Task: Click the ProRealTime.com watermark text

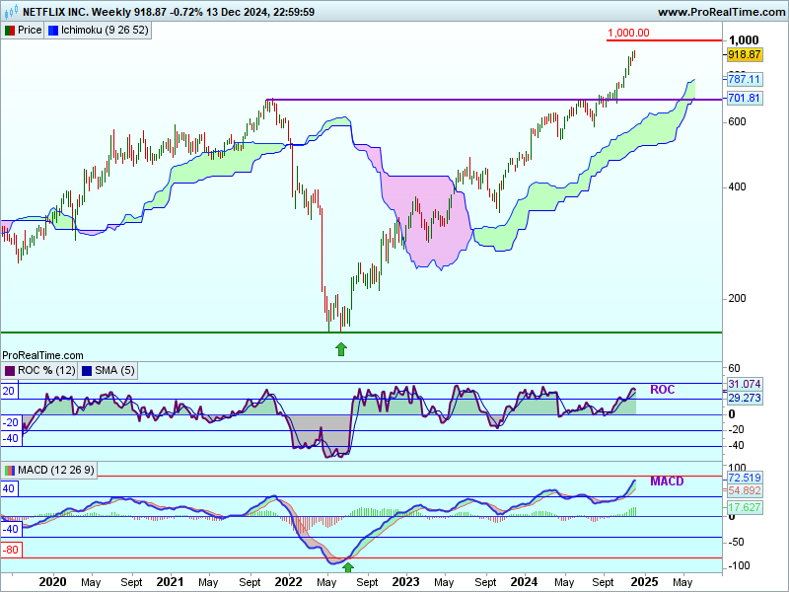Action: [42, 355]
